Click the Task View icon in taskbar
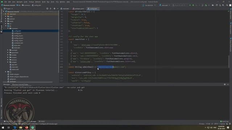Screen dimensions: 232x130 (9, 127)
